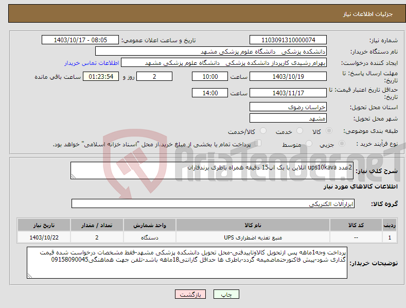The height and width of the screenshot is (308, 406).
Task: Click the province field خراسان رضوی
Action: [x=288, y=107]
